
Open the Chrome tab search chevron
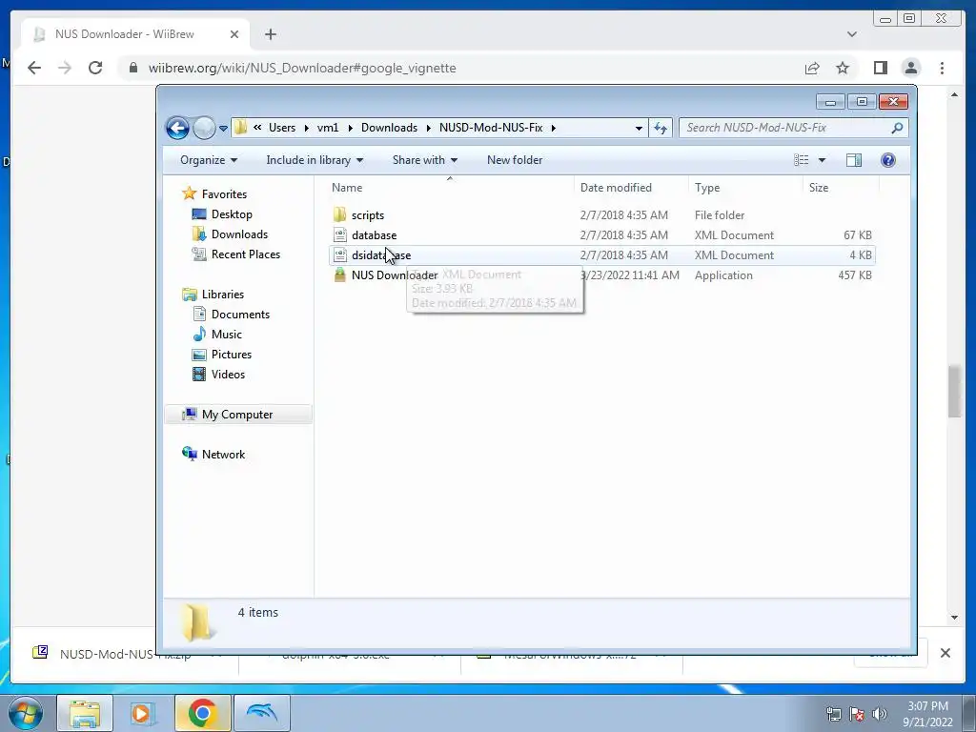point(851,34)
